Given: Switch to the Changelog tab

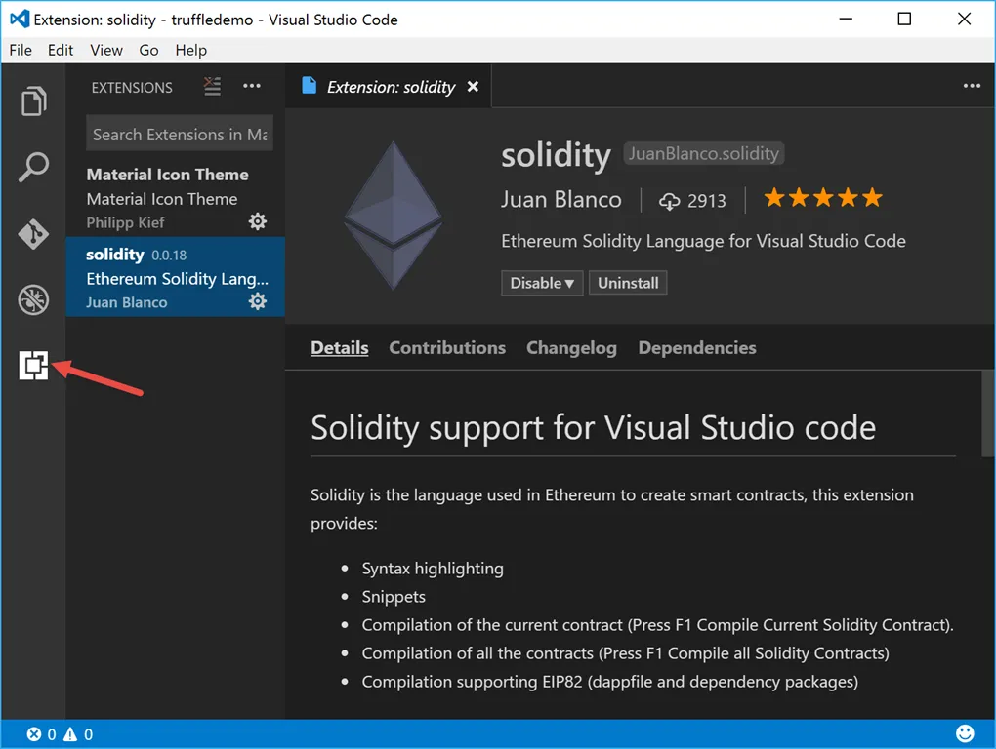Looking at the screenshot, I should 571,348.
